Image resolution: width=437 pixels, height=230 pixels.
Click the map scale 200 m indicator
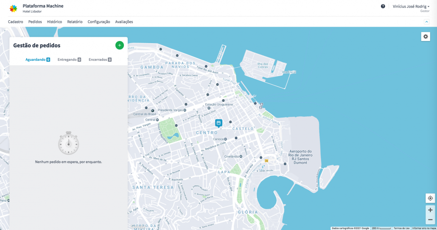coord(381,228)
